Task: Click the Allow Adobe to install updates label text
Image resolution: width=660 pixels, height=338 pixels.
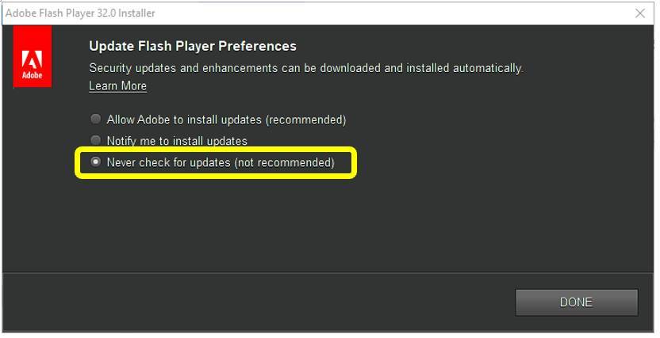Action: pyautogui.click(x=226, y=120)
